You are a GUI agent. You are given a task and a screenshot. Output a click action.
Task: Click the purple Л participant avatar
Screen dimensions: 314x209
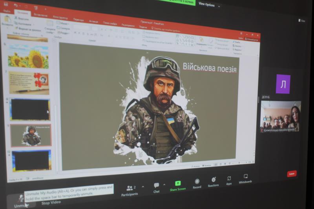(x=283, y=84)
